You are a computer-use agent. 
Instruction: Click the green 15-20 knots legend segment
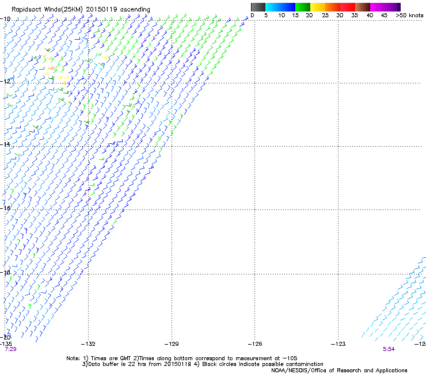pos(303,7)
